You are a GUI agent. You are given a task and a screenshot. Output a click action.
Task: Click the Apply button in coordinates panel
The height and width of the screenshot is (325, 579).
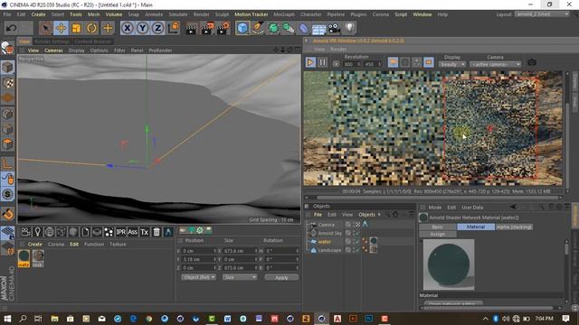pos(281,277)
